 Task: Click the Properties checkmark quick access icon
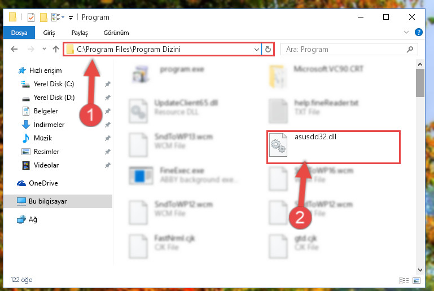coord(31,17)
